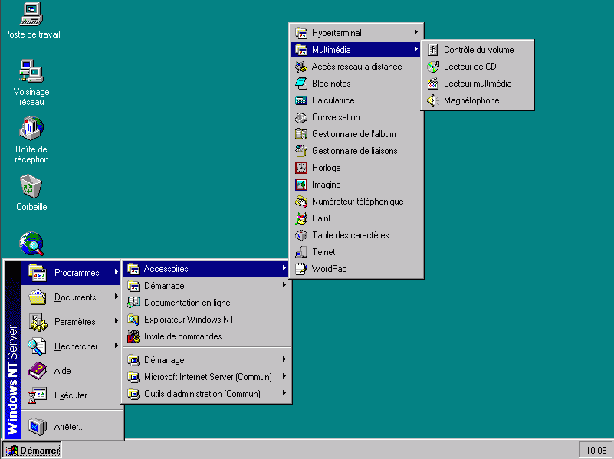
Task: Open the Boîte de réception icon
Action: [31, 129]
